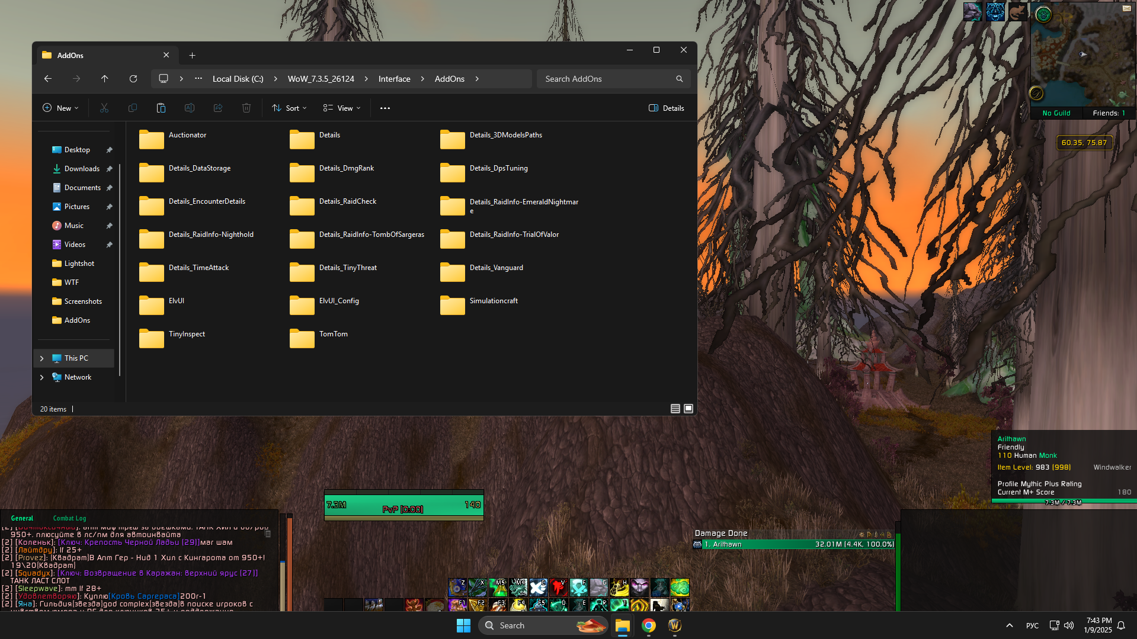Expand chevron after Interface in address bar
Image resolution: width=1137 pixels, height=639 pixels.
click(422, 79)
